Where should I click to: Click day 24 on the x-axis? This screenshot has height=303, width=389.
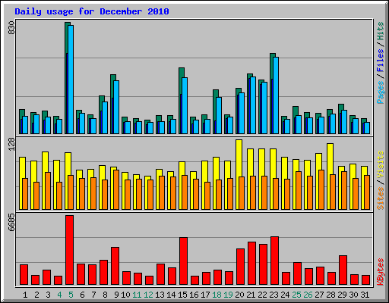(x=285, y=295)
